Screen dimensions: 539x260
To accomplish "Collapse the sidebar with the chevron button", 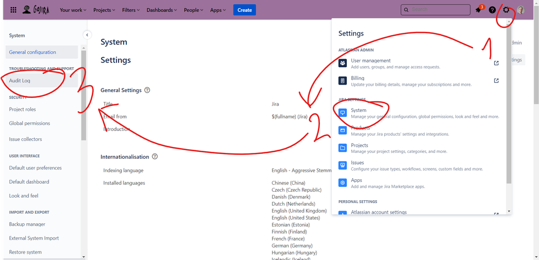I will [87, 34].
